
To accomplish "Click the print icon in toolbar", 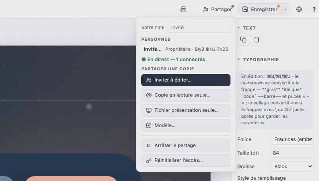I will 183,9.
